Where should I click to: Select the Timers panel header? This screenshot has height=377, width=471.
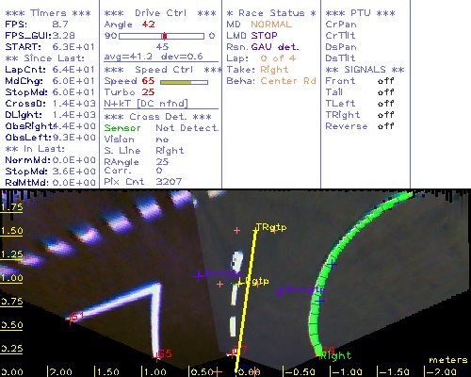point(48,13)
